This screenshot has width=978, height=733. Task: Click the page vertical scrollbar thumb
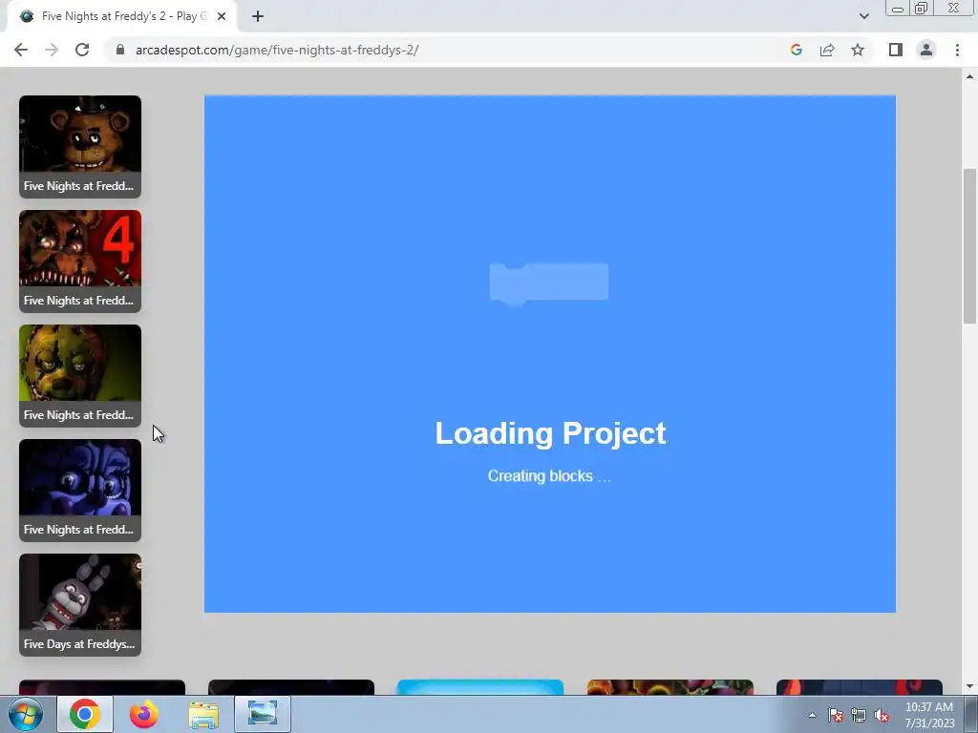point(969,245)
